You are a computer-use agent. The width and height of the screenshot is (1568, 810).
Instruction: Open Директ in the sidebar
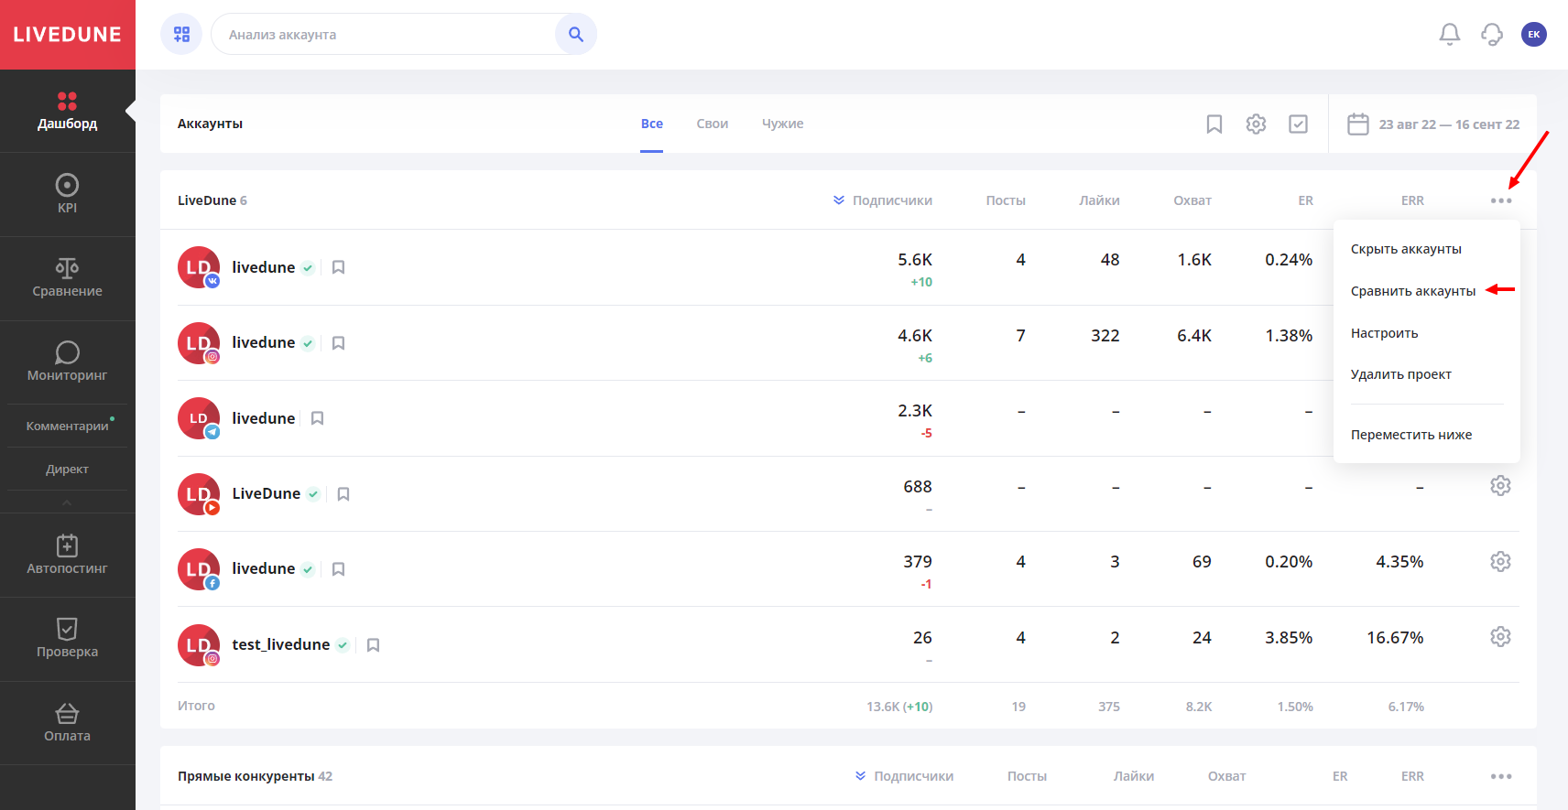[x=68, y=470]
